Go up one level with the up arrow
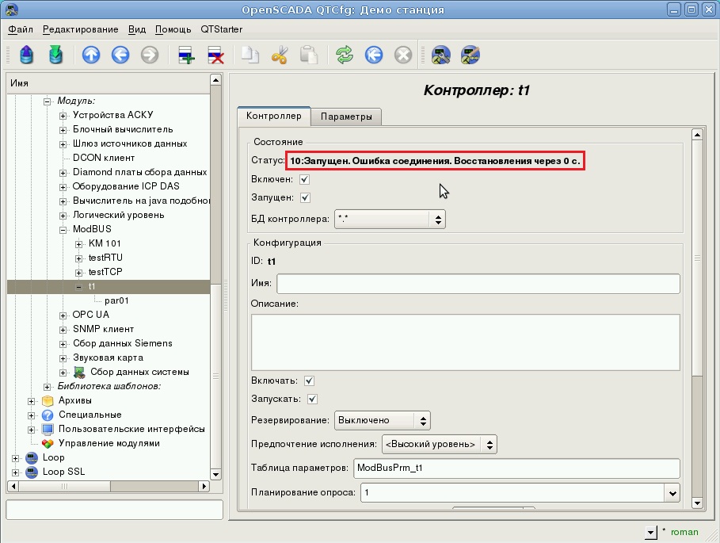 click(x=91, y=55)
